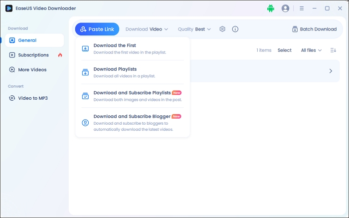
Task: Click the Subscriptions play-square icon
Action: (12, 55)
